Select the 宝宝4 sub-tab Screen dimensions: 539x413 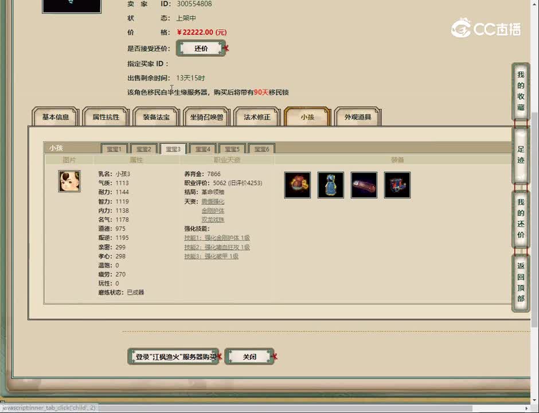coord(202,149)
